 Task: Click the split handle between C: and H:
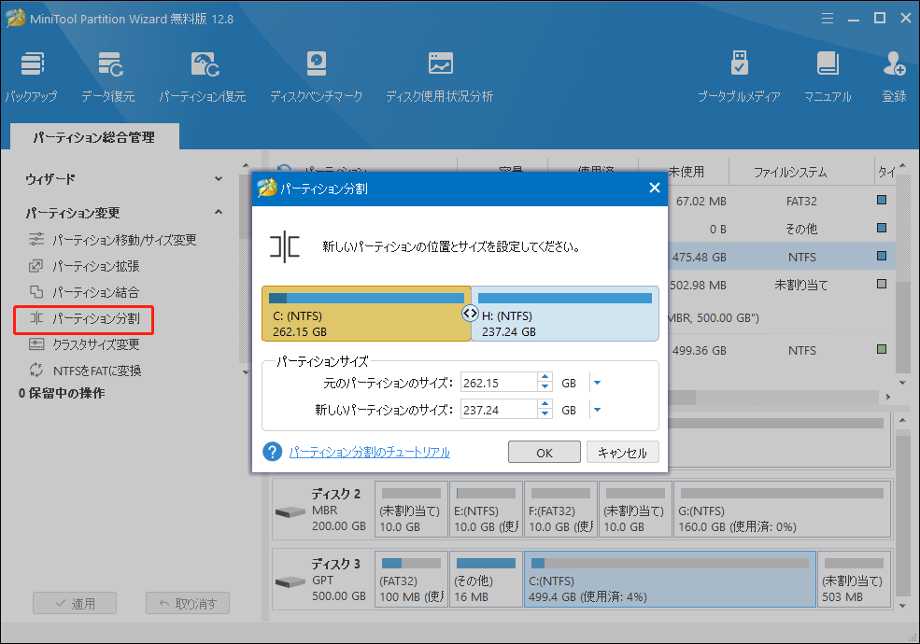(x=470, y=314)
